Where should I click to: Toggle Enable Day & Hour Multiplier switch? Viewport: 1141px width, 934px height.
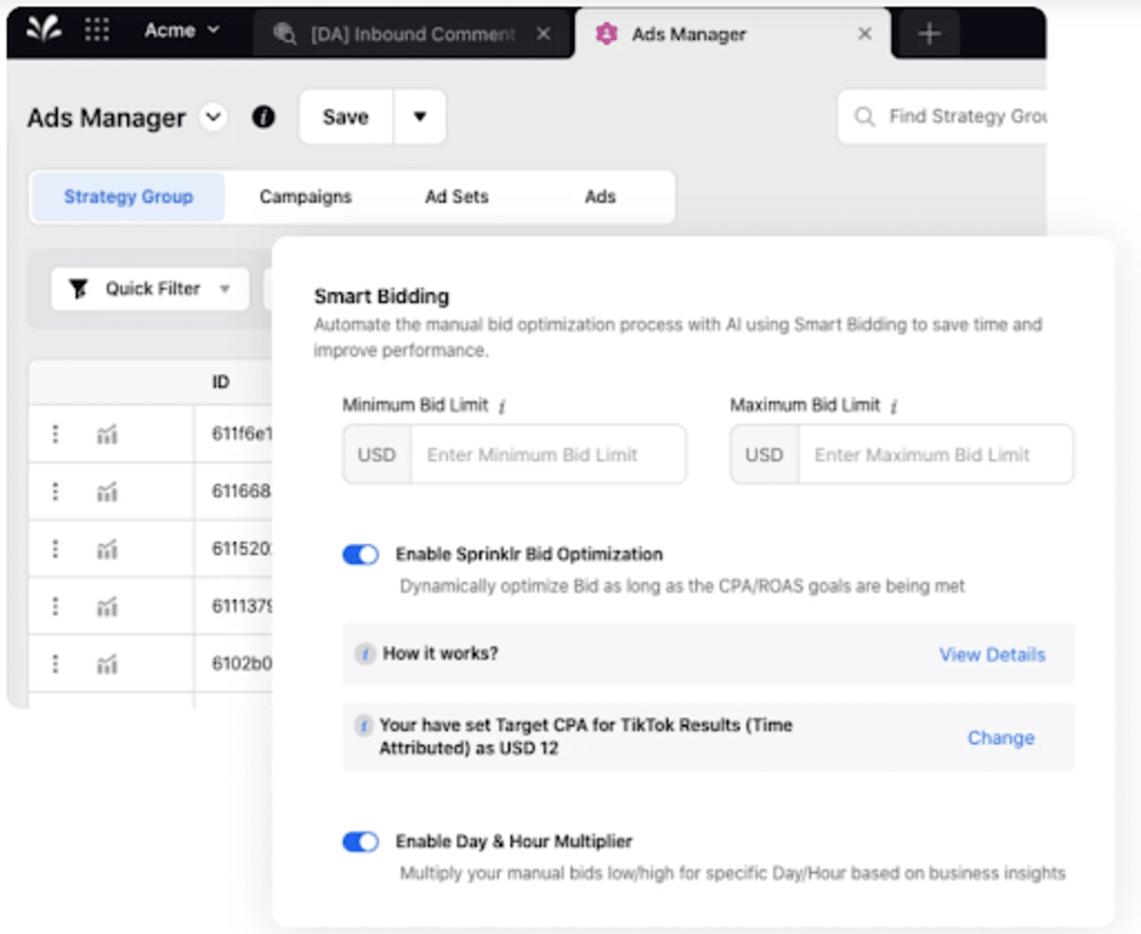[360, 842]
